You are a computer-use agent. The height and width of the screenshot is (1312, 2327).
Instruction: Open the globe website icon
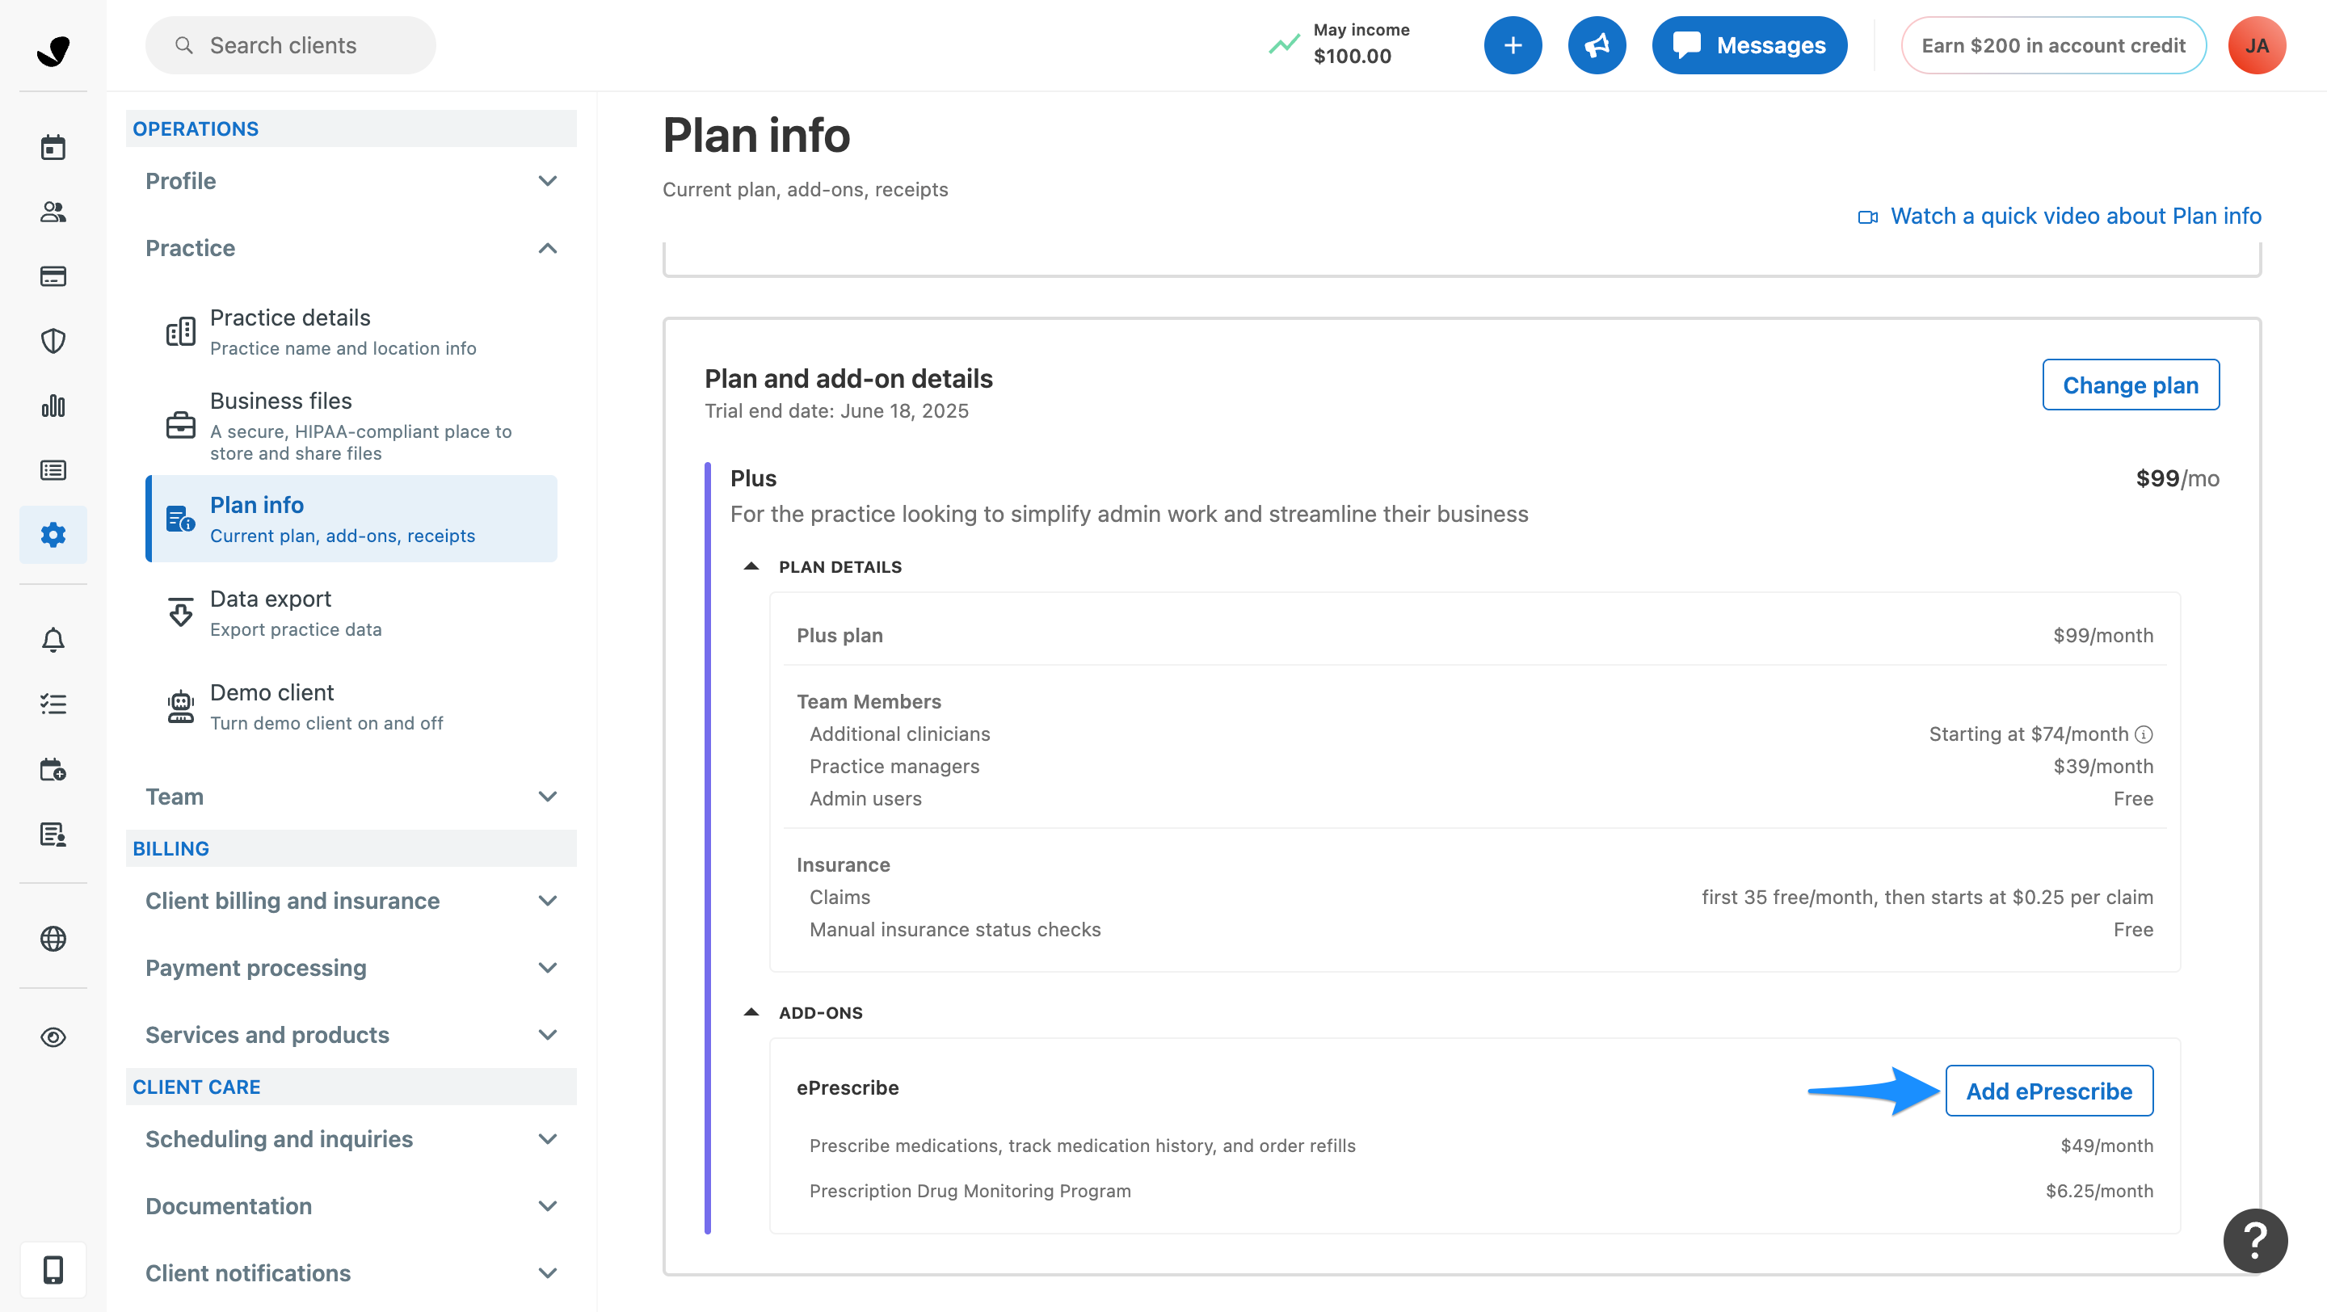pos(53,939)
